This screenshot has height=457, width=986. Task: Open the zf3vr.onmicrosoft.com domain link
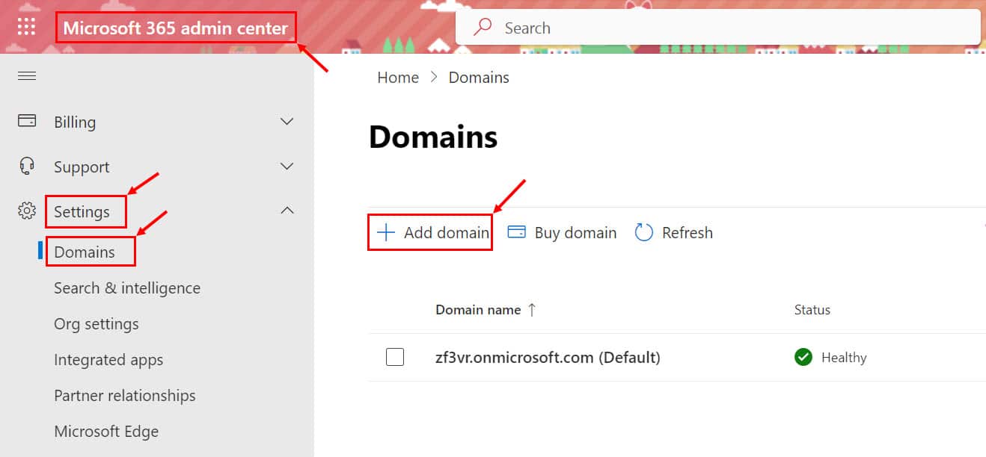coord(548,358)
